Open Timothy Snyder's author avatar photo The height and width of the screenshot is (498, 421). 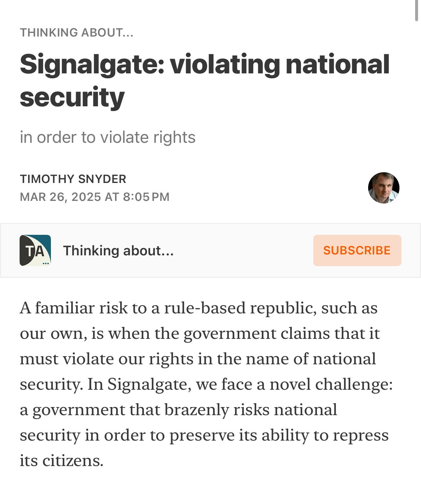[x=383, y=188]
